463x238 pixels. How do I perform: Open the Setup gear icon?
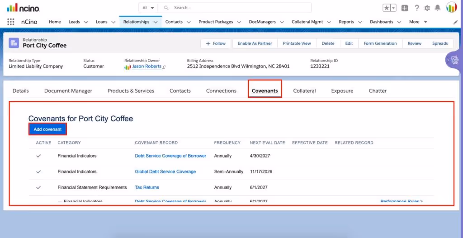coord(427,8)
